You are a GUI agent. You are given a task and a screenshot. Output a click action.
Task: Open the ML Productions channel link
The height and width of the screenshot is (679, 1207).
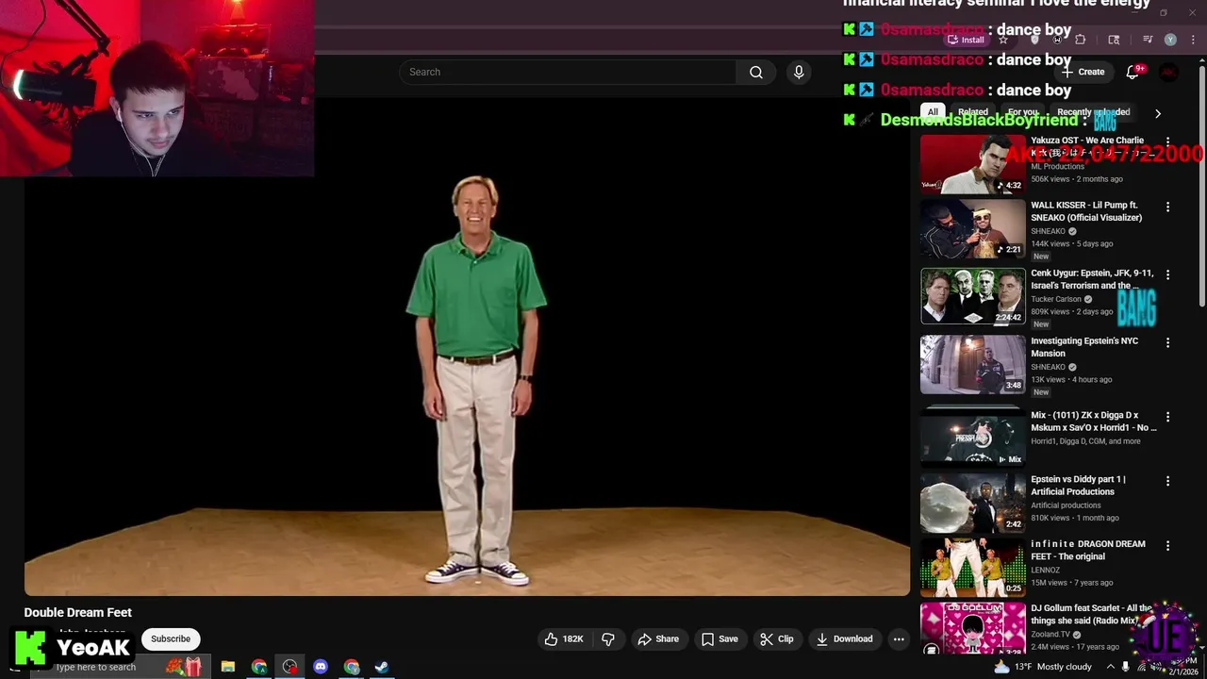click(x=1057, y=167)
